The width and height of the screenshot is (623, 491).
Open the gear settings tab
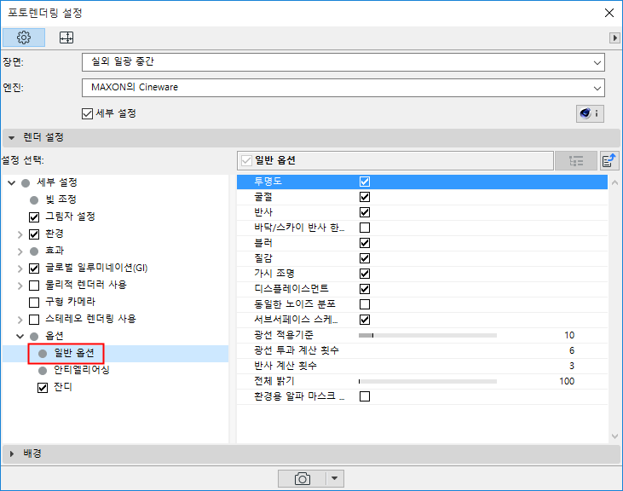click(x=24, y=38)
